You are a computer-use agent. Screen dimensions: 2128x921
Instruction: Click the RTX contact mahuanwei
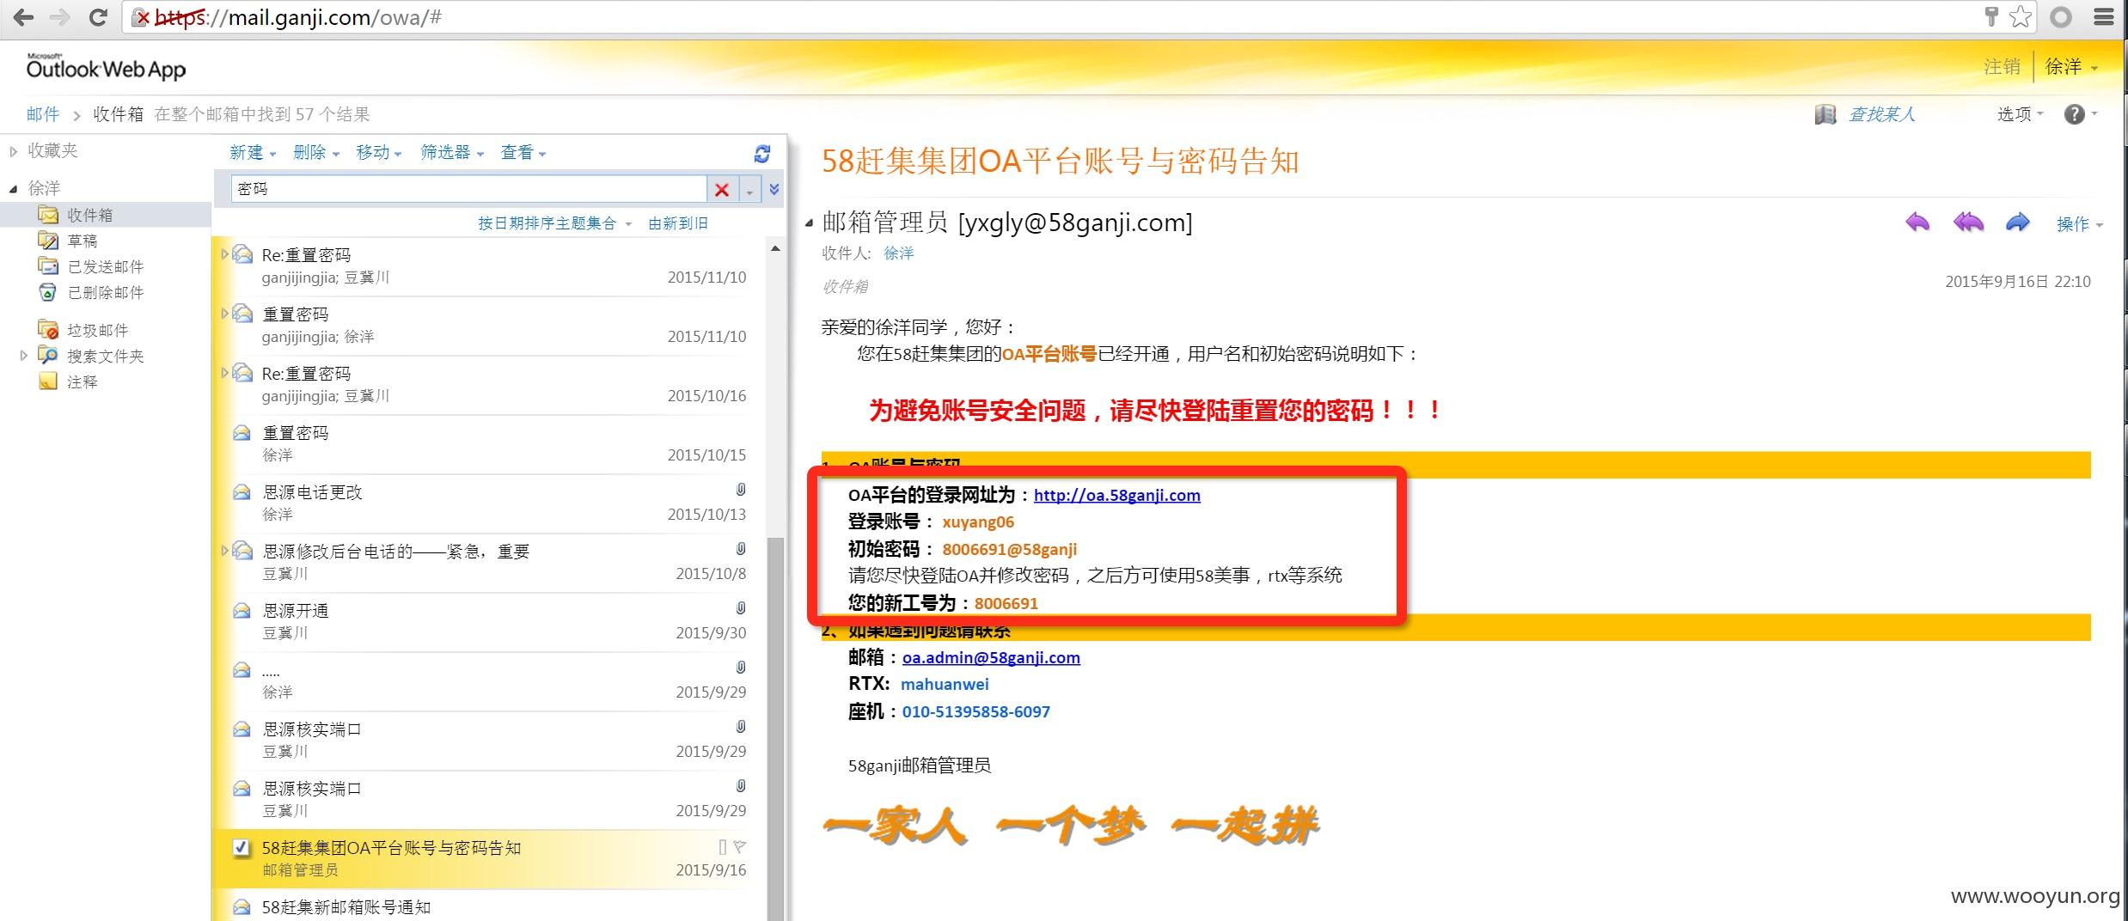click(x=945, y=685)
